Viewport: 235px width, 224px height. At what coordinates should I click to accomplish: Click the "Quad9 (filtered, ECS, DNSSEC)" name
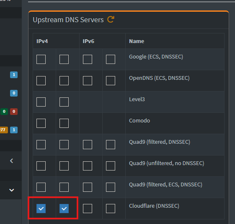click(x=165, y=185)
